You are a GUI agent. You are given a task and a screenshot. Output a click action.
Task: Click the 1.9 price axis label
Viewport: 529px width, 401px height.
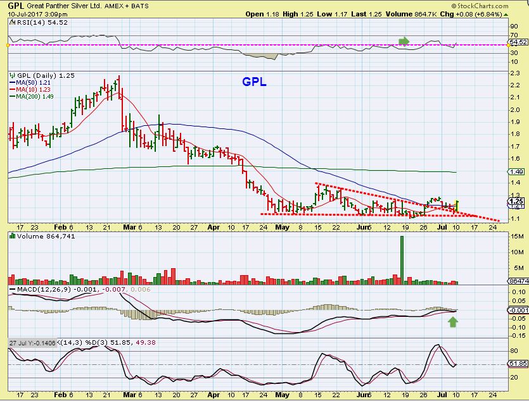[x=515, y=122]
